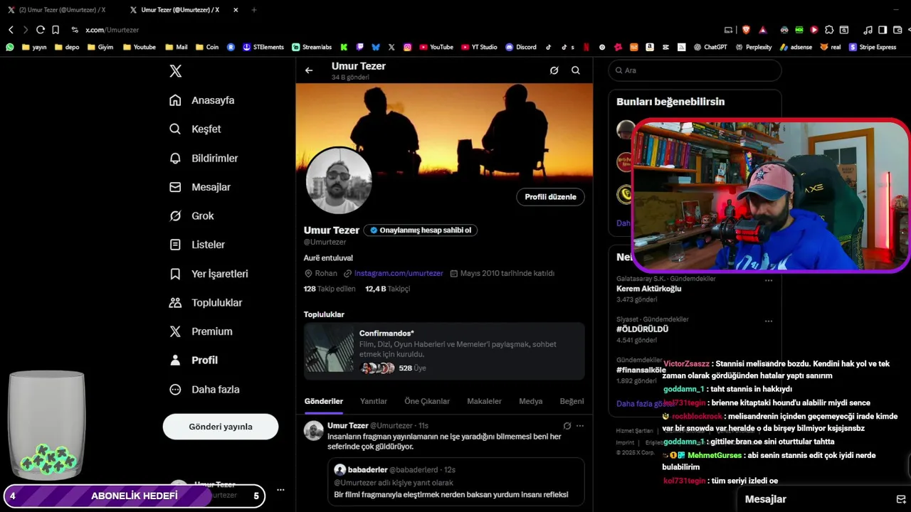Open more options for the #ÖLDÜRÜLDÜ trend

(x=769, y=321)
